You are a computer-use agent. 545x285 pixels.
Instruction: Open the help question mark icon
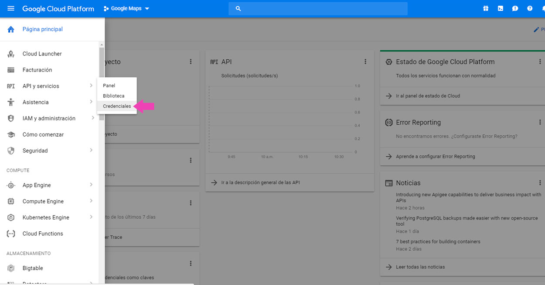click(x=530, y=9)
